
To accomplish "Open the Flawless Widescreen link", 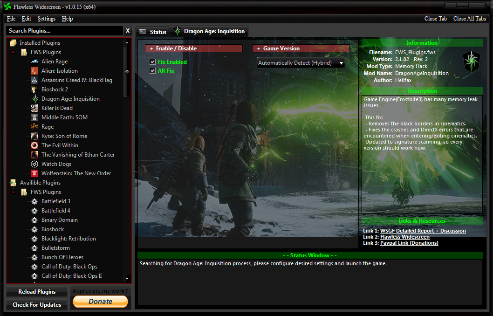I will point(404,237).
